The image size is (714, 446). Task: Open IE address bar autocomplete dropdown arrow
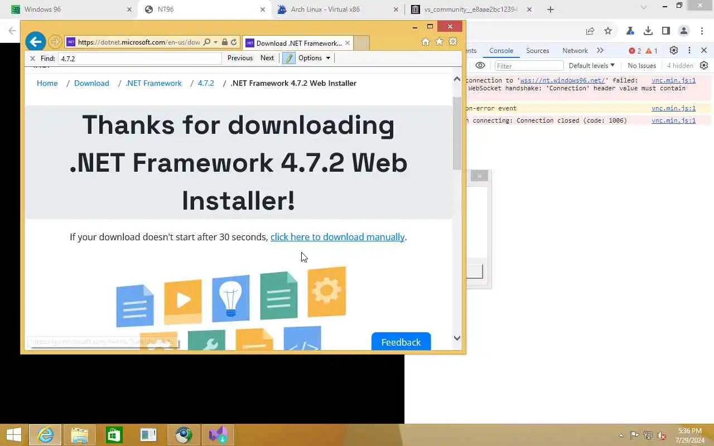[215, 42]
